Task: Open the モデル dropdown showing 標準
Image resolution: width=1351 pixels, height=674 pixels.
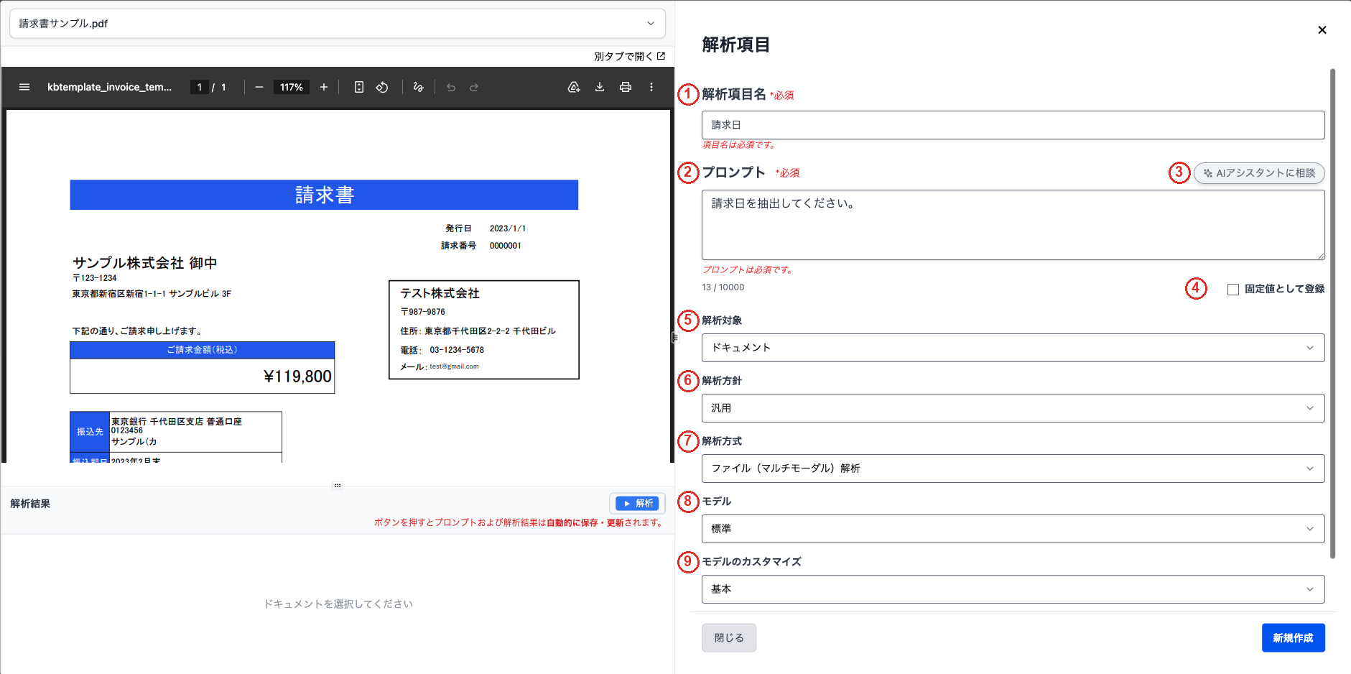Action: [x=1013, y=529]
